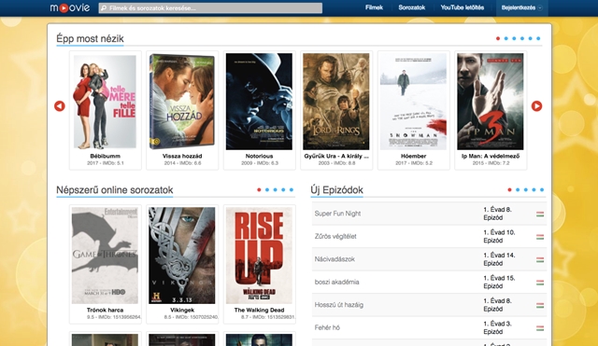This screenshot has height=346, width=598.
Task: Open YouTube letöltés page
Action: [463, 7]
